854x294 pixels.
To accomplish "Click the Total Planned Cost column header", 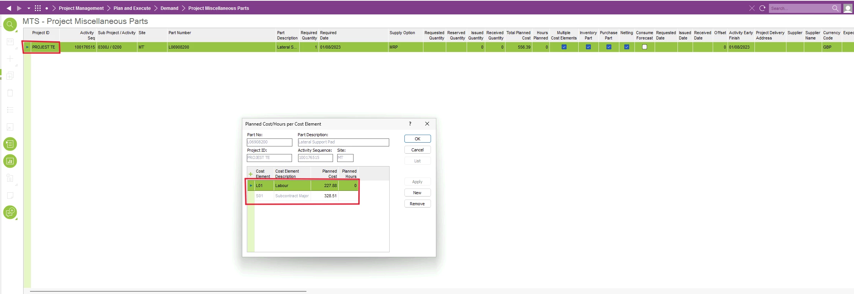I will coord(518,35).
